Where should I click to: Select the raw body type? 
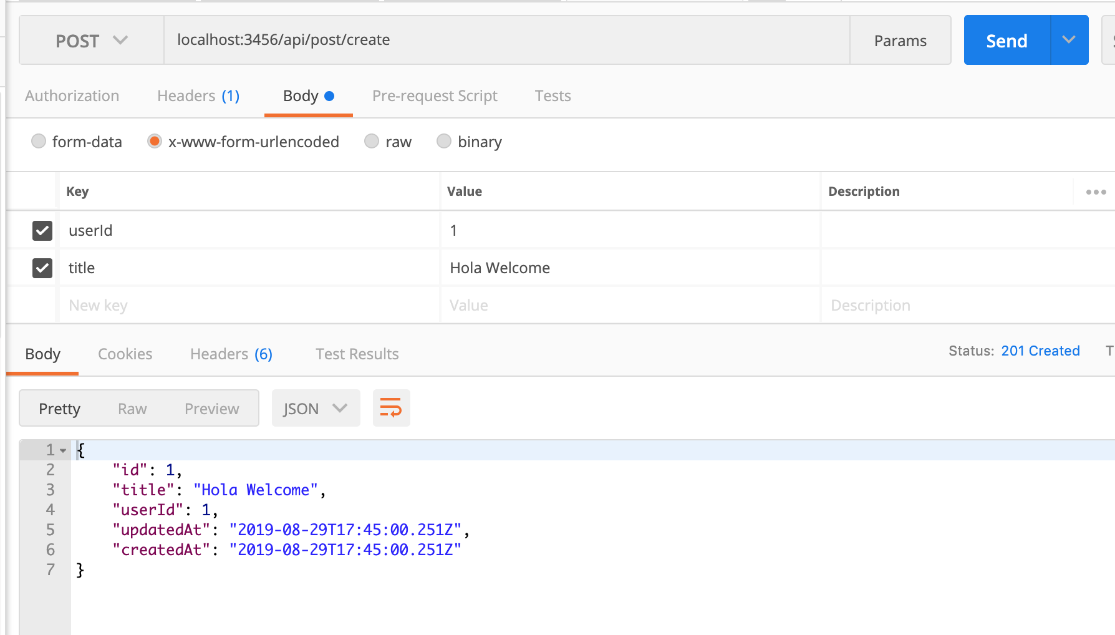click(372, 142)
